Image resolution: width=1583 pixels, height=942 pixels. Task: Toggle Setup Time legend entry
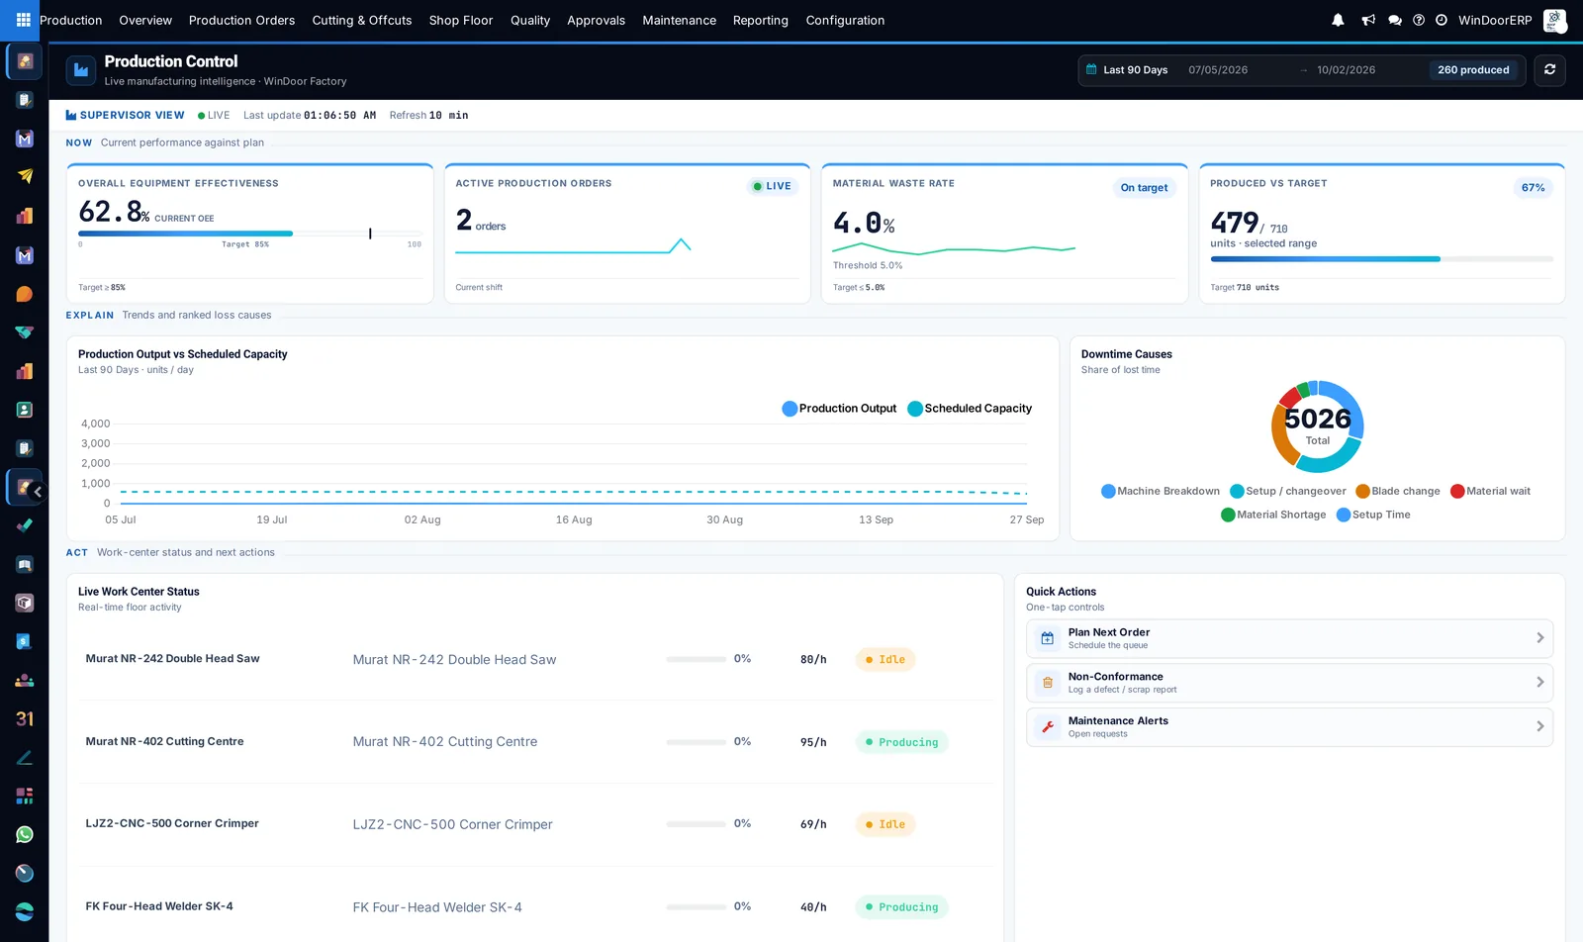(x=1373, y=515)
